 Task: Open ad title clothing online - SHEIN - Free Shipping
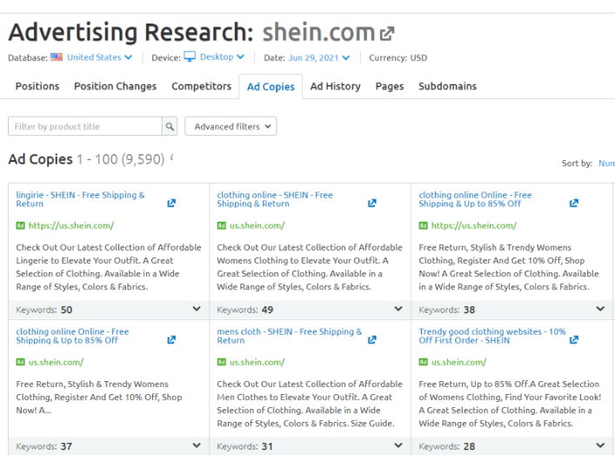[x=275, y=199]
